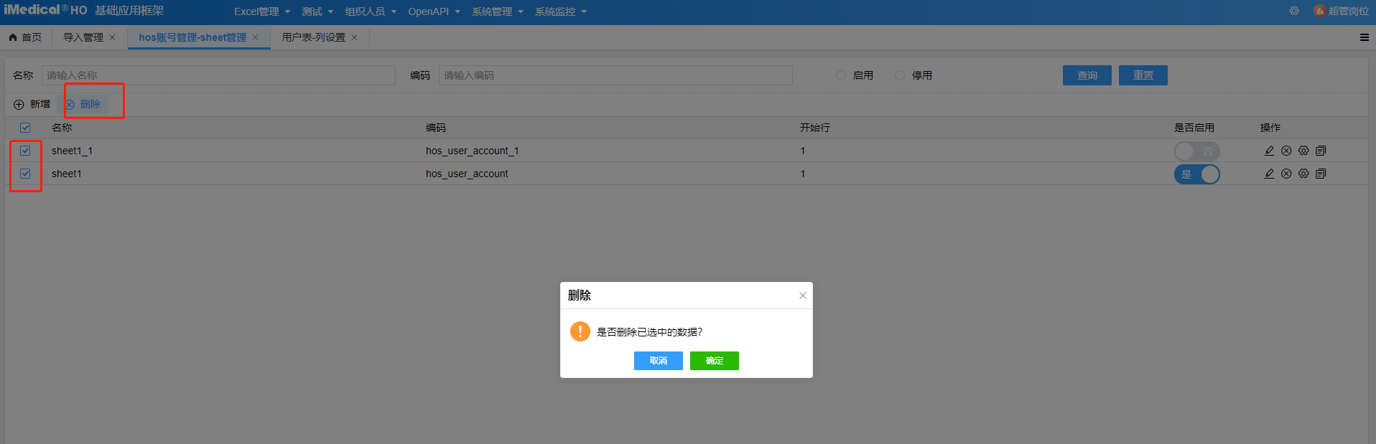Go to the 首页 home tab
This screenshot has height=444, width=1376.
pos(26,37)
